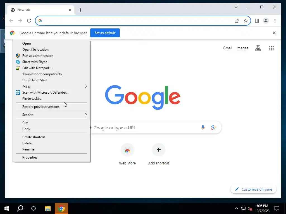Click the Google search box
This screenshot has width=286, height=214.
coord(156,128)
